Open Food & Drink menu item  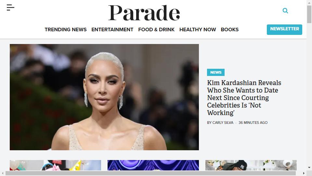click(156, 30)
